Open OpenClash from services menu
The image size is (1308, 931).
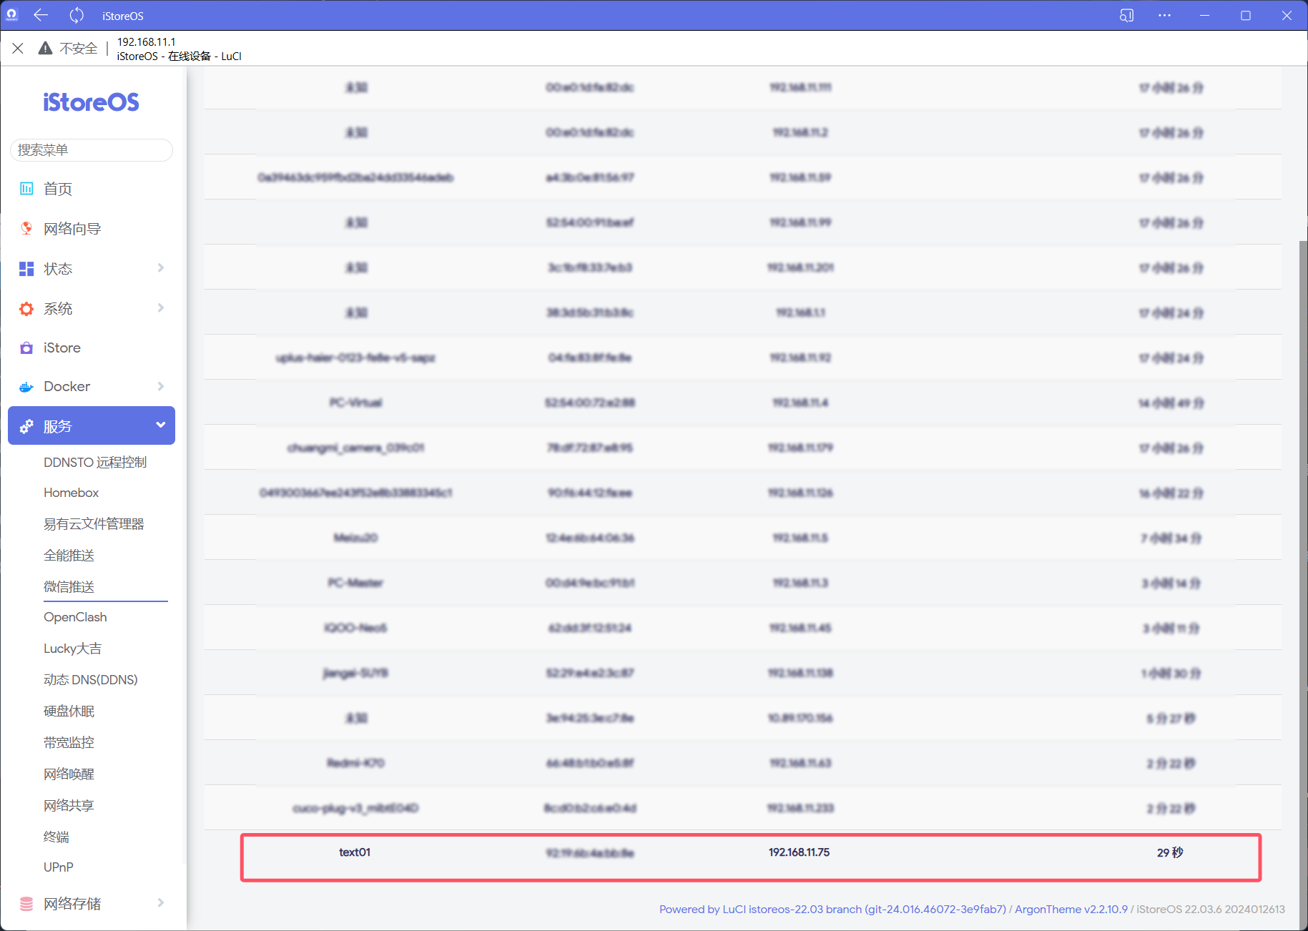(75, 617)
